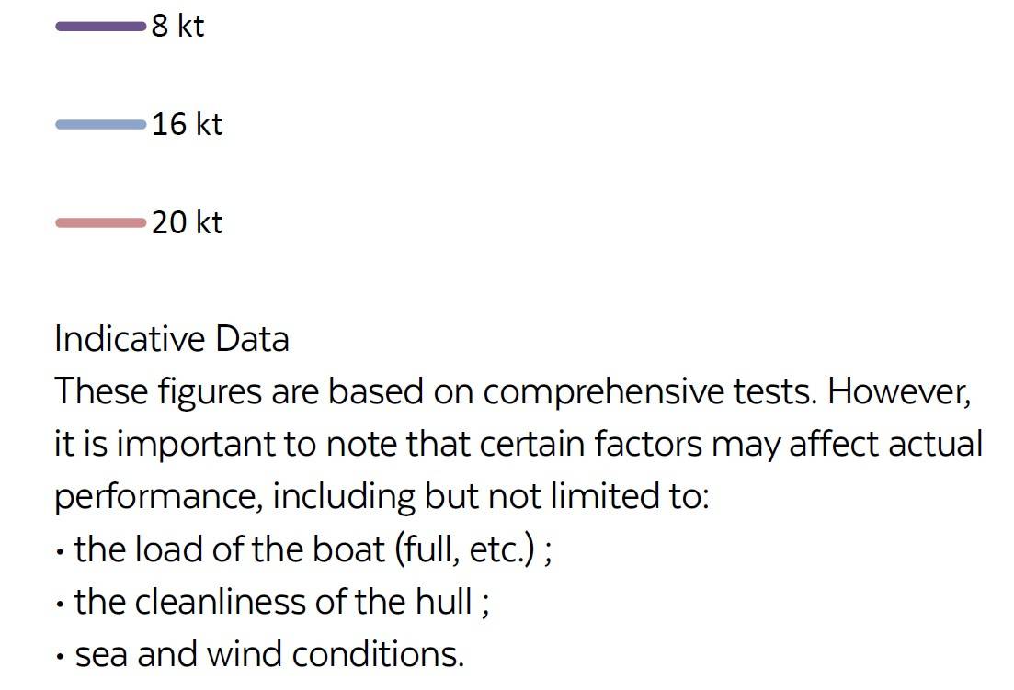Click the text "(full, etc.)"
This screenshot has height=690, width=1014.
click(x=465, y=550)
